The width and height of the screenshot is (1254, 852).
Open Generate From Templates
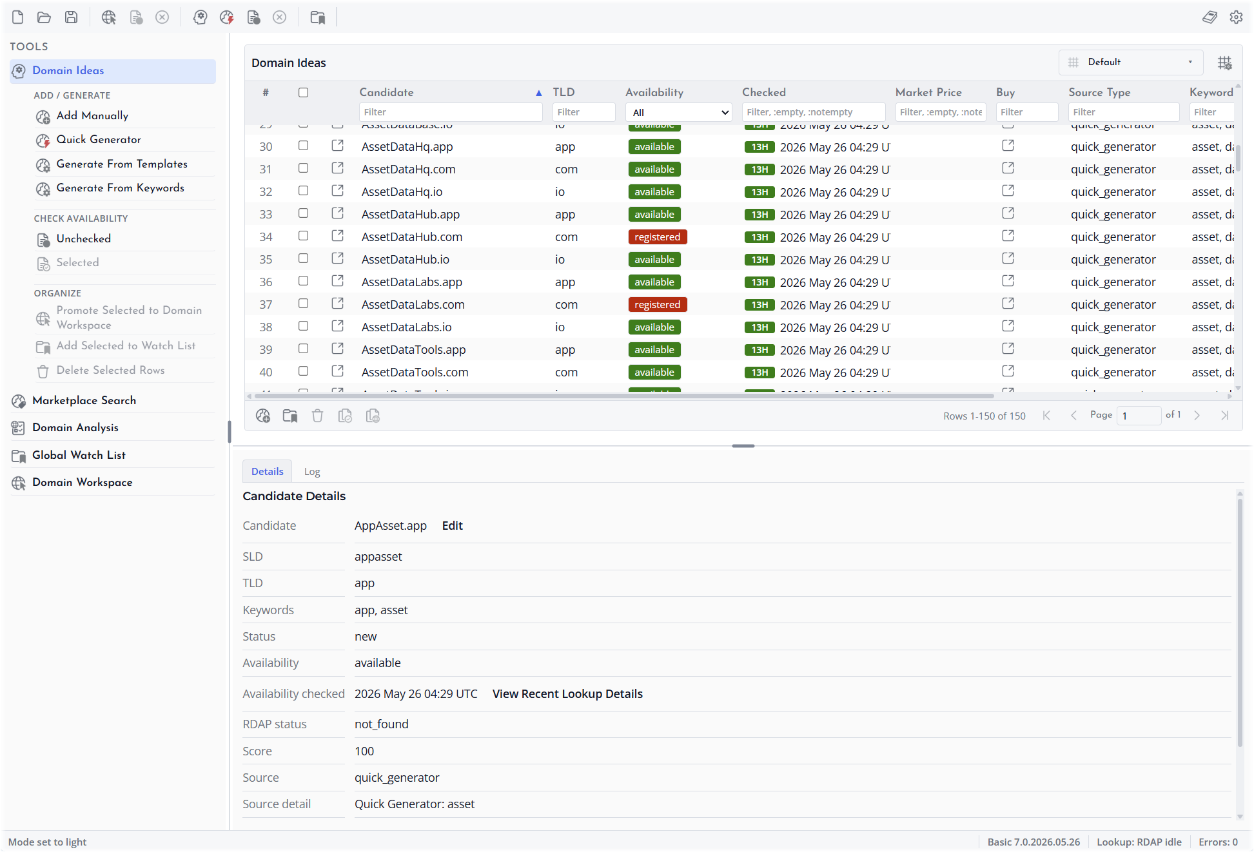pos(122,164)
